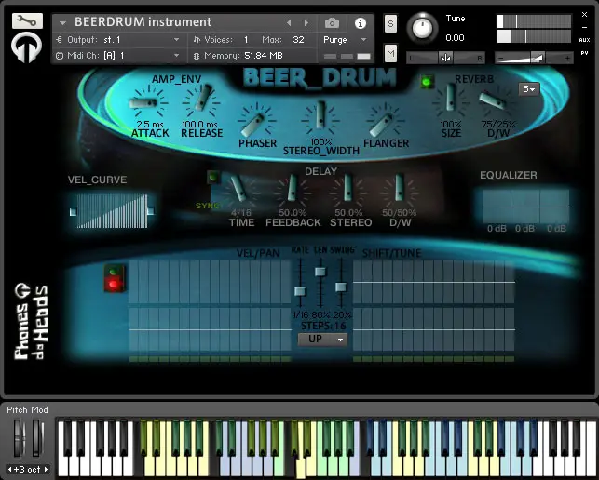The height and width of the screenshot is (480, 599).
Task: Click the LEN slider handle
Action: (x=320, y=272)
